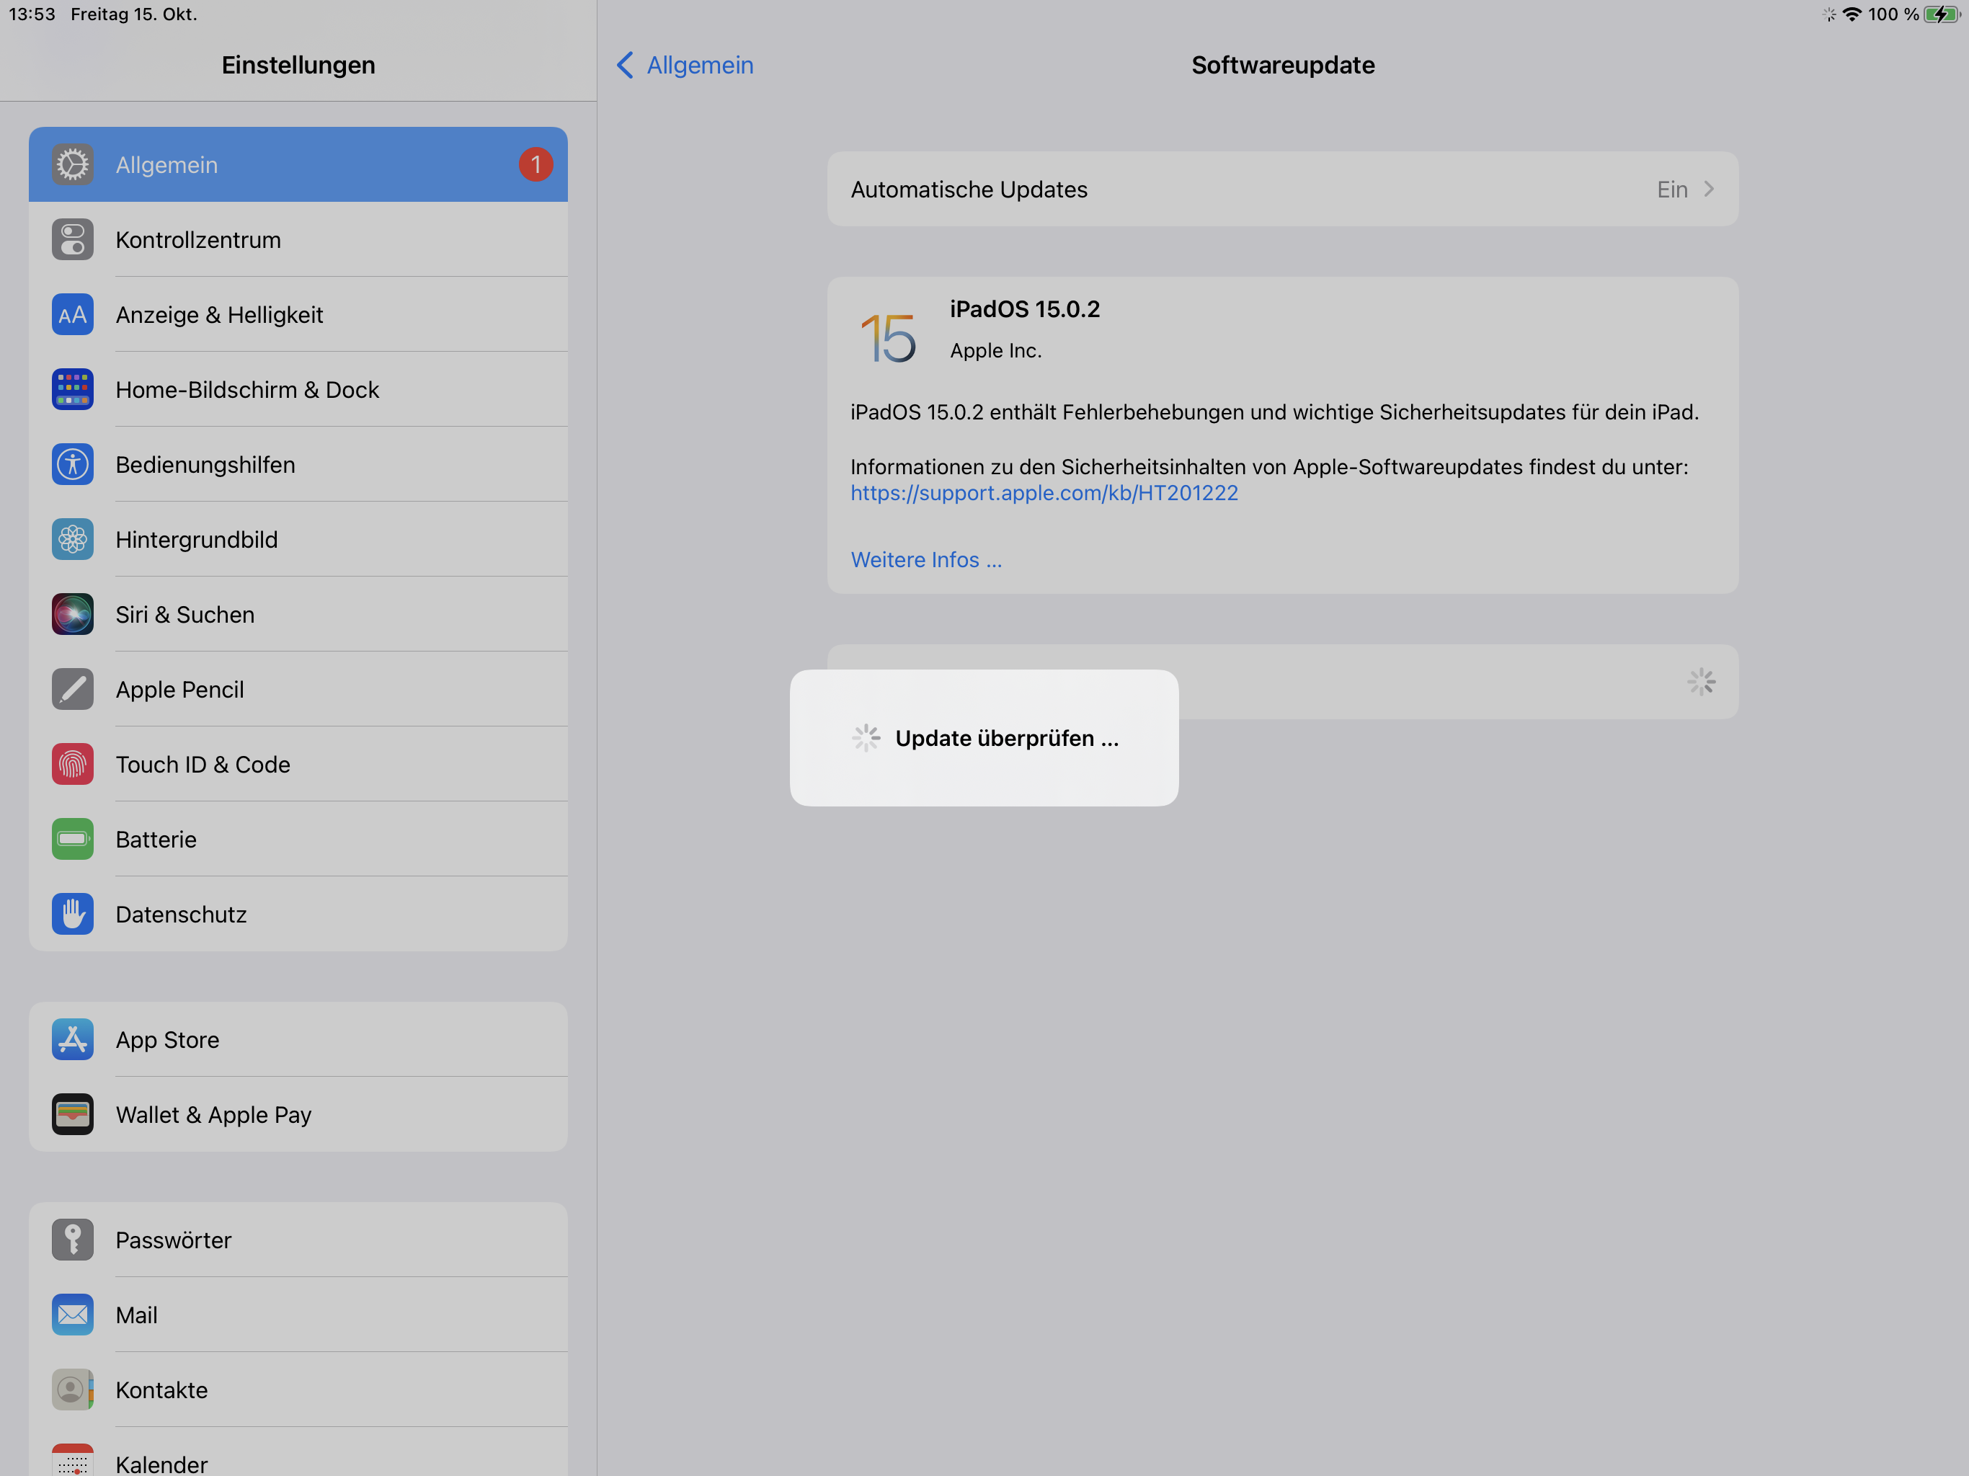Image resolution: width=1969 pixels, height=1476 pixels.
Task: Tap the battery indicator in status bar
Action: click(1942, 14)
